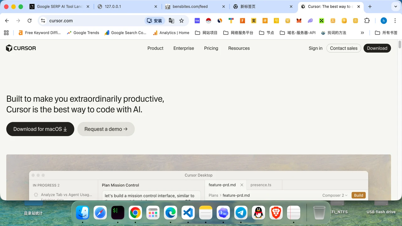This screenshot has width=402, height=226.
Task: Close the bensbites.com/feed tab
Action: pyautogui.click(x=224, y=7)
